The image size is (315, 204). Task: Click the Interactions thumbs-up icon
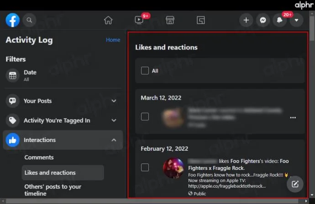tap(12, 140)
